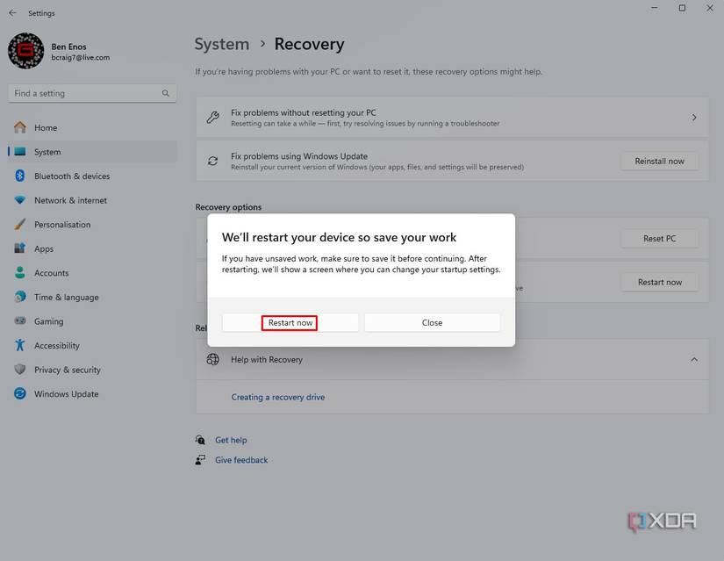Click the Privacy shield icon
Screen dimensions: 724x561
[20, 370]
